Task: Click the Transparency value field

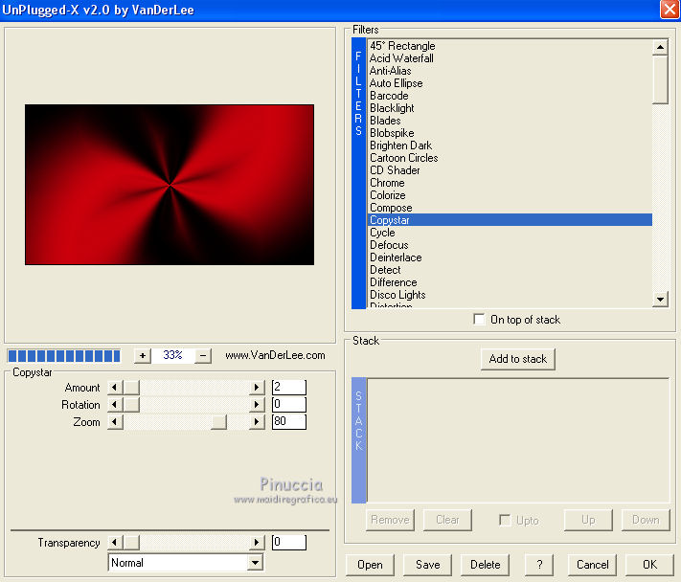Action: (289, 542)
